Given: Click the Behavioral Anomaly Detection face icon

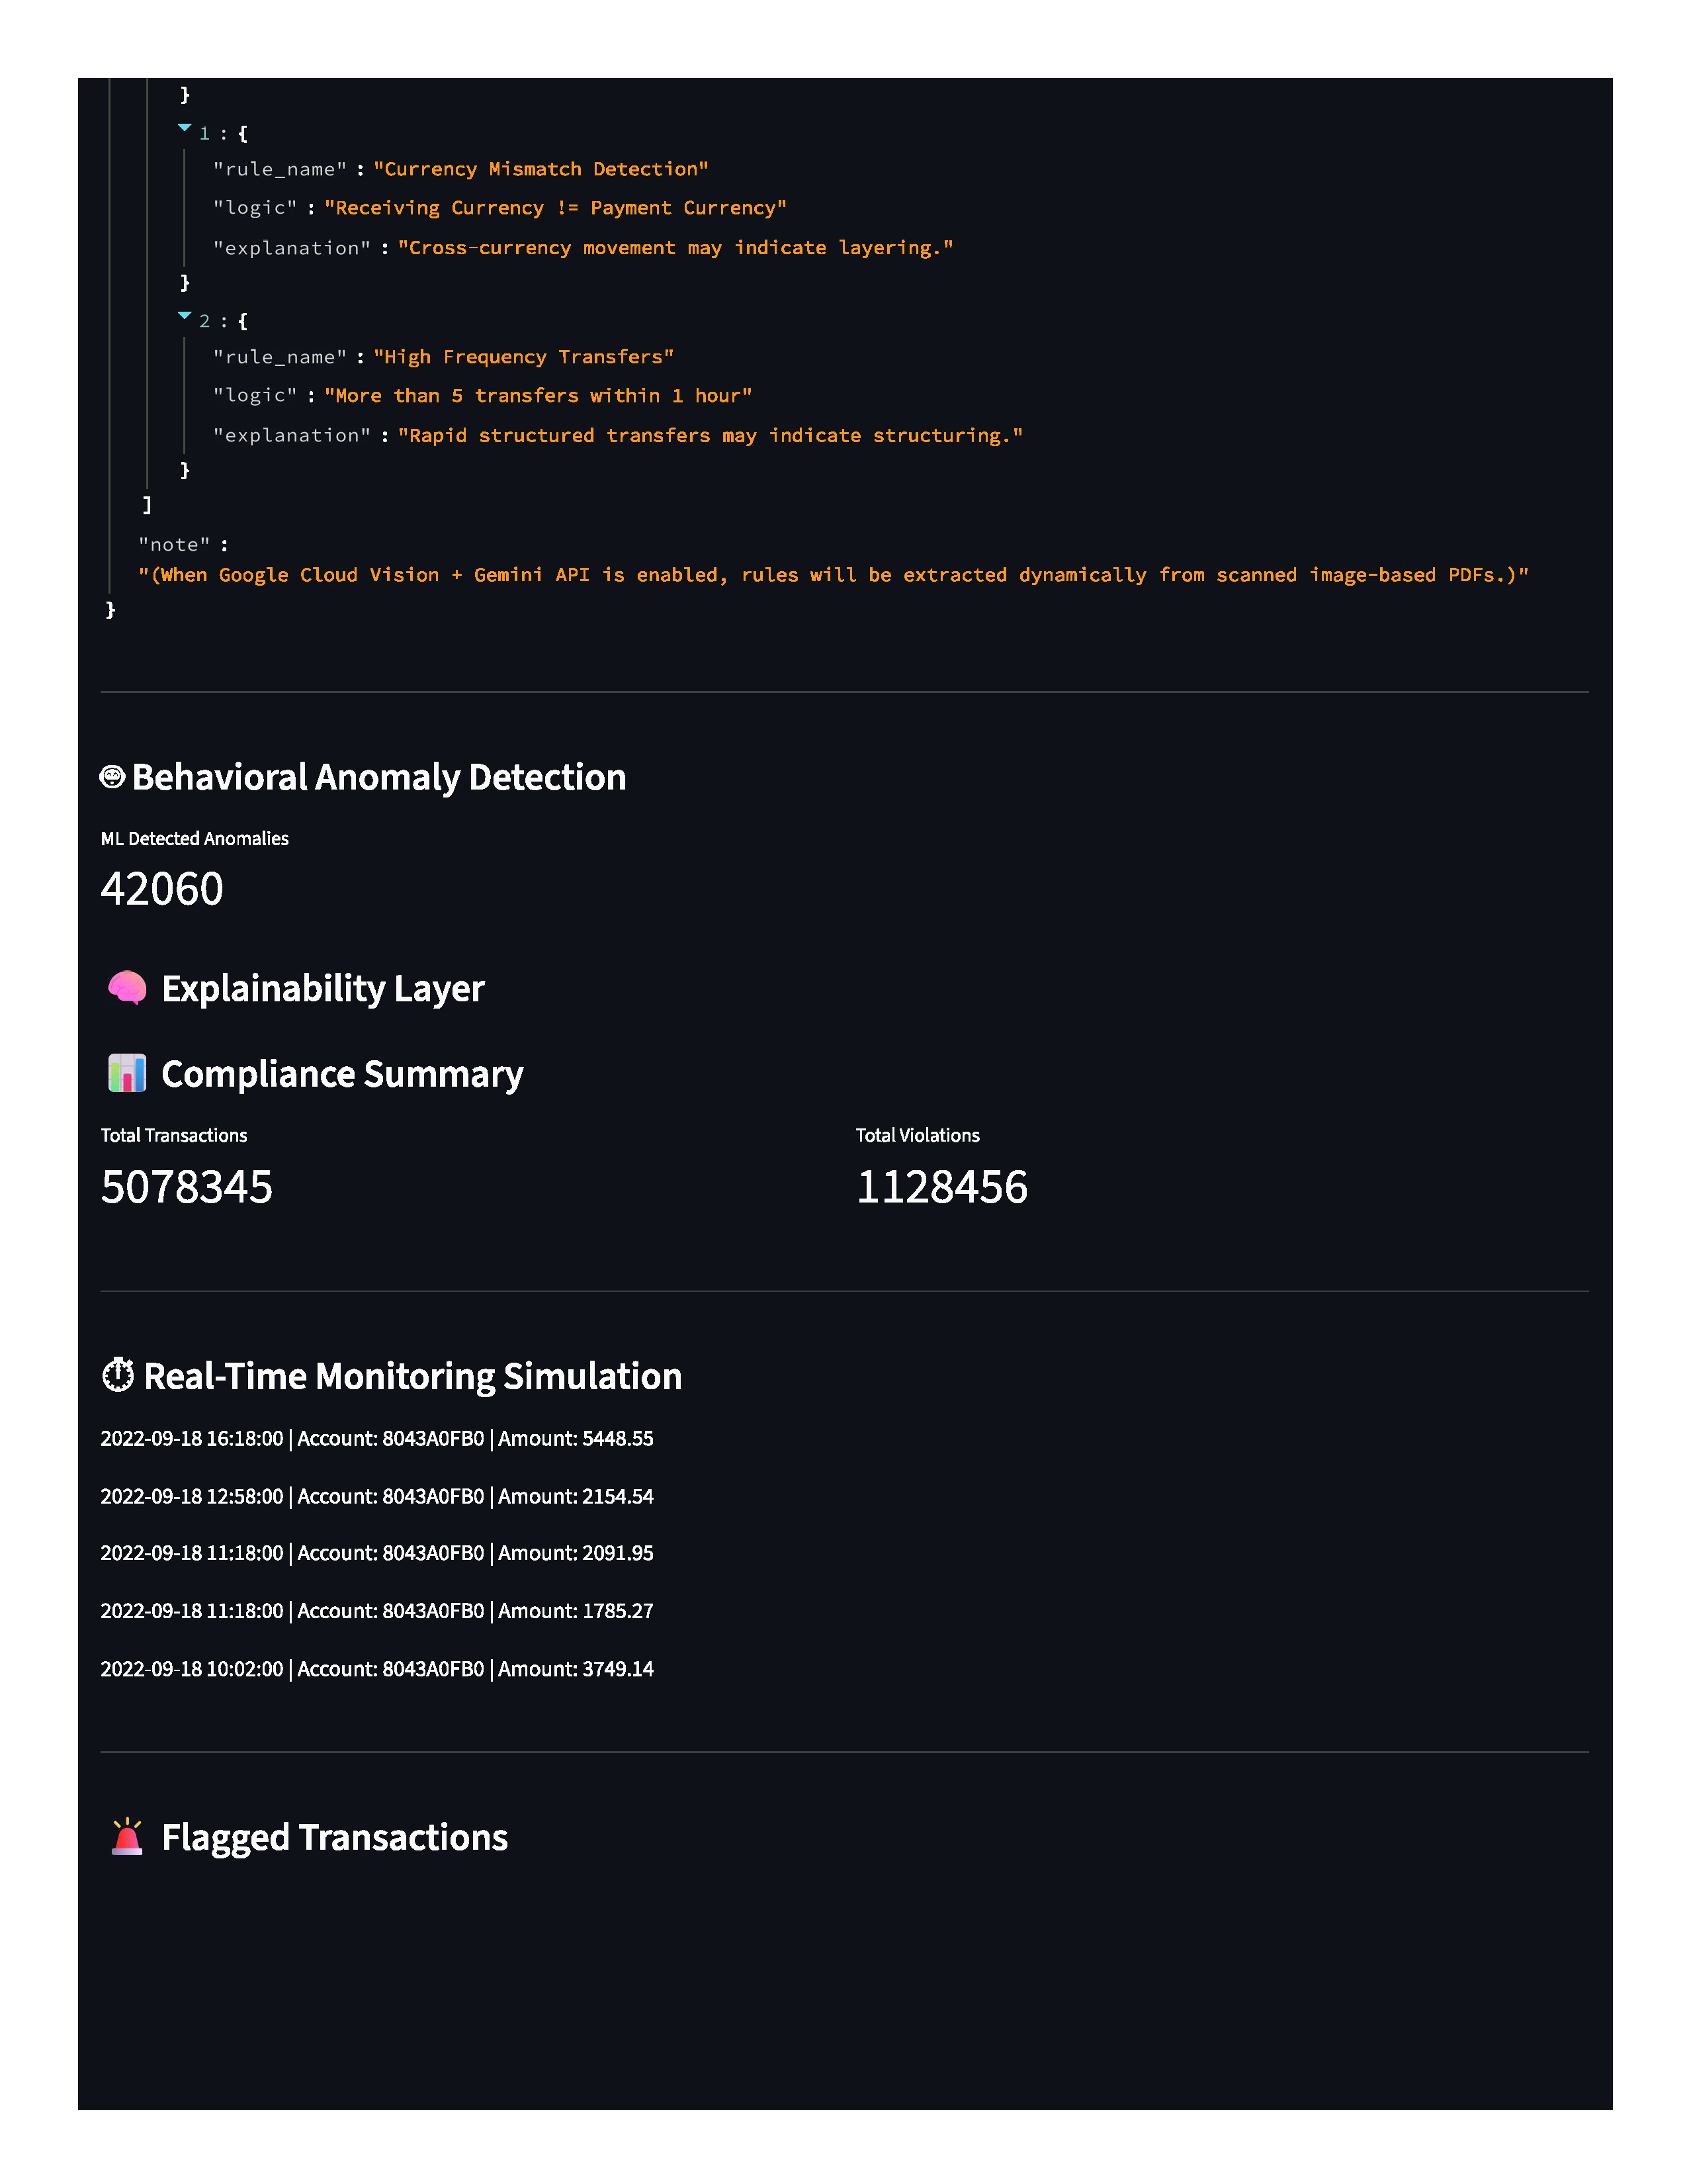Looking at the screenshot, I should [x=113, y=776].
